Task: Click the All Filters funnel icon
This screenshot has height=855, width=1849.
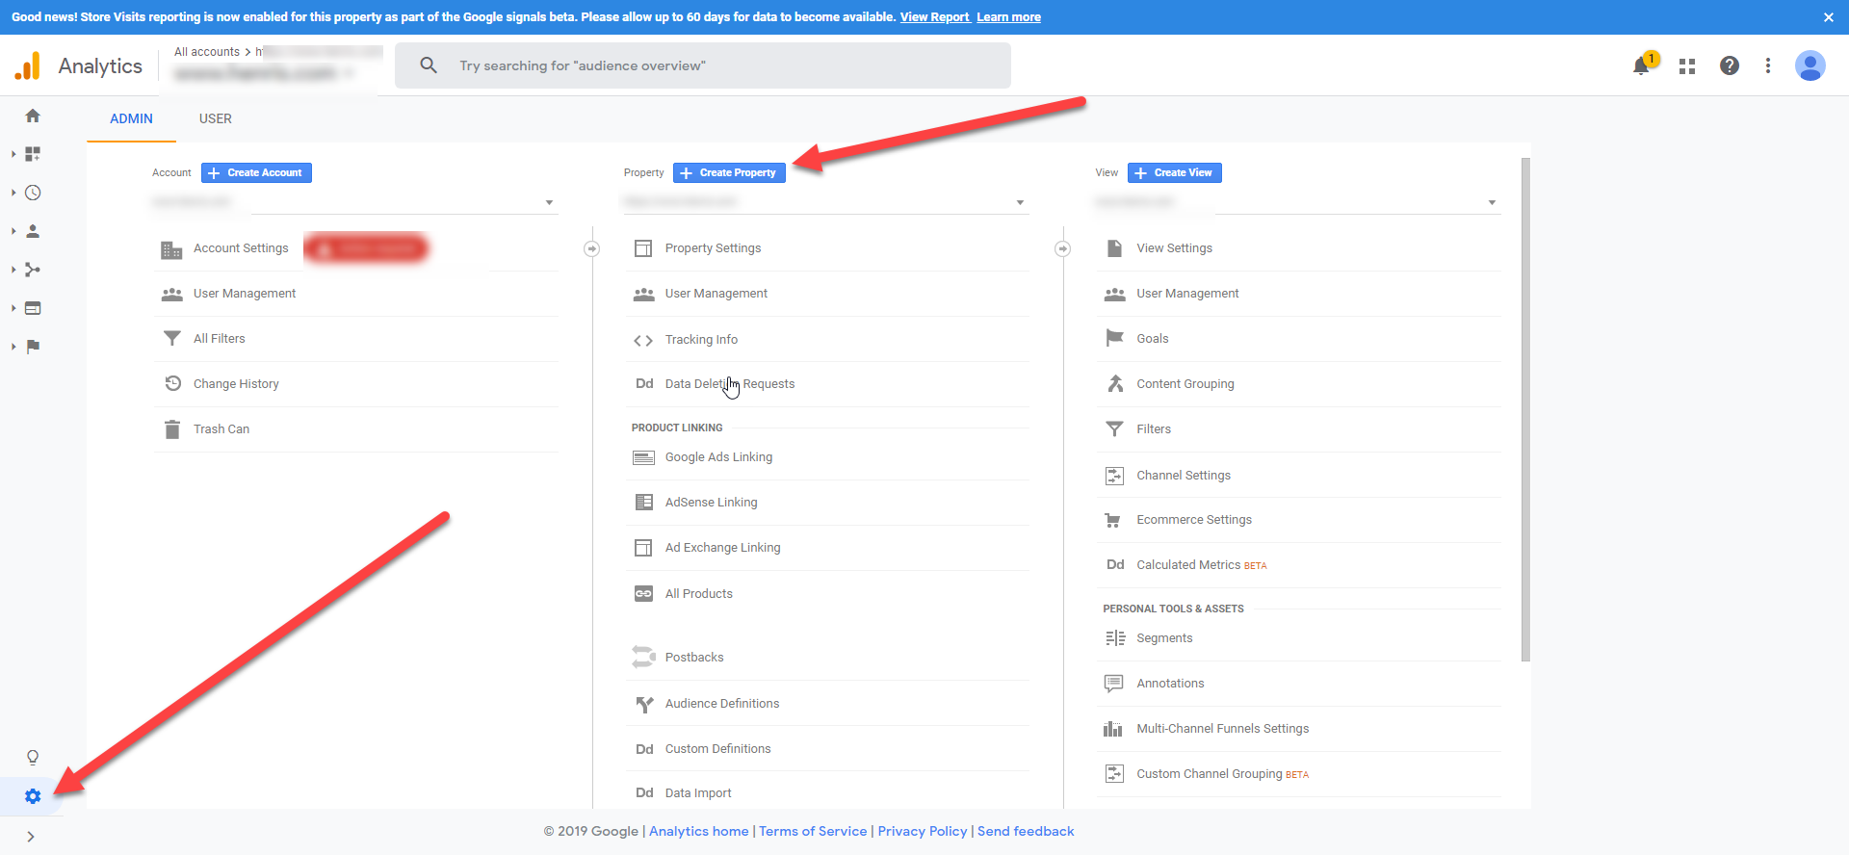Action: point(172,338)
